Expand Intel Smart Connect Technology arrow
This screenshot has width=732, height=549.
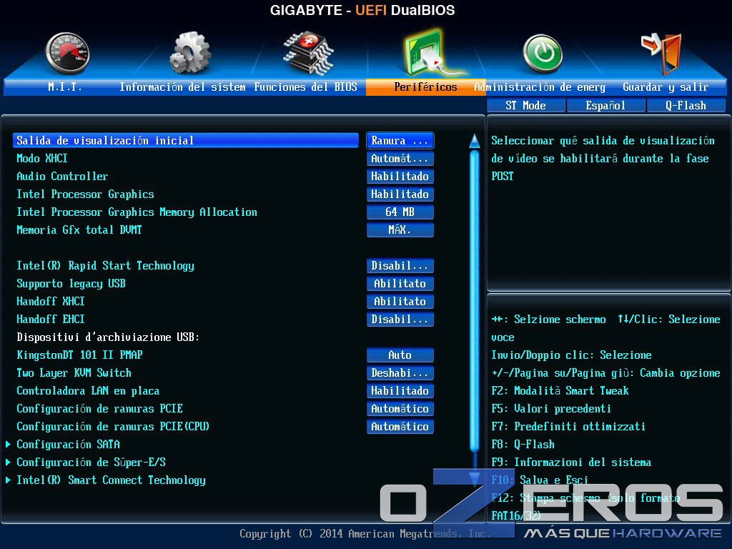(x=9, y=480)
